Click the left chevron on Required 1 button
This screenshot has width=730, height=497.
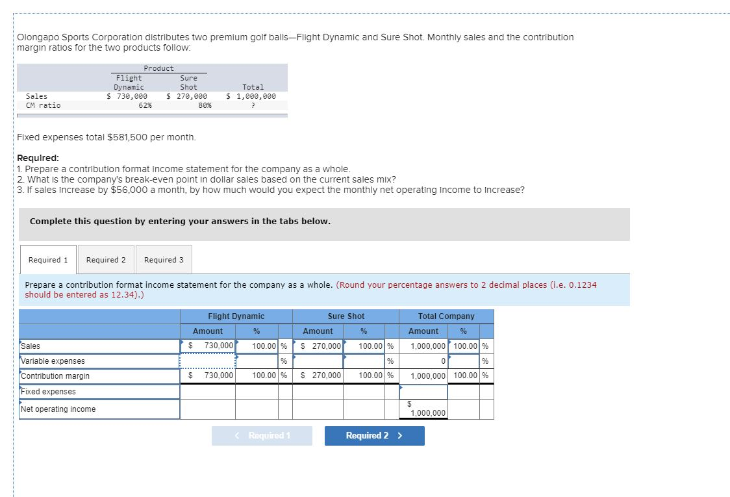click(x=237, y=435)
